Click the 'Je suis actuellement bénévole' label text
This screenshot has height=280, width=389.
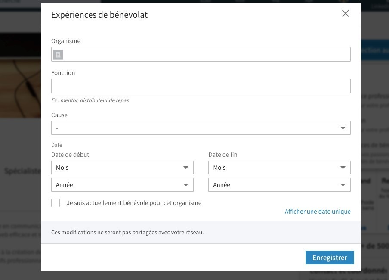click(x=134, y=203)
